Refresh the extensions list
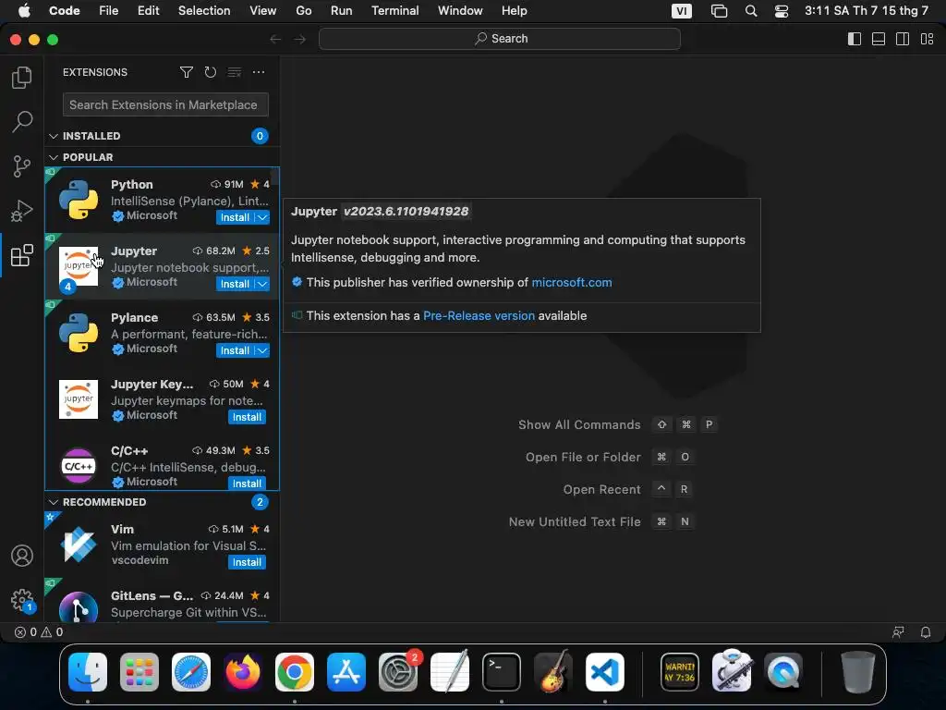946x710 pixels. click(210, 72)
